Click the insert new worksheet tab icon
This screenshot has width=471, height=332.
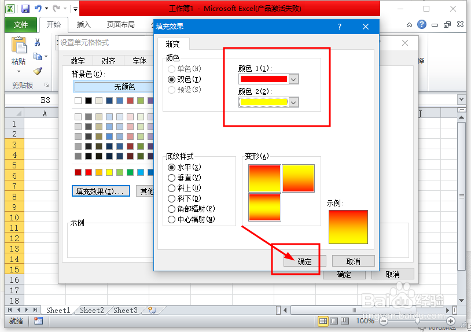[x=152, y=310]
